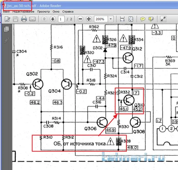Click the Q302 transistor label

tap(32, 74)
